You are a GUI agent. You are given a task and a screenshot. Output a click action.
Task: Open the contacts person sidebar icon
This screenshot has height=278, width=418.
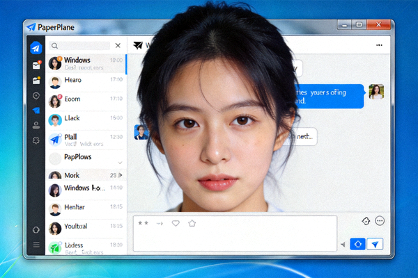36,125
